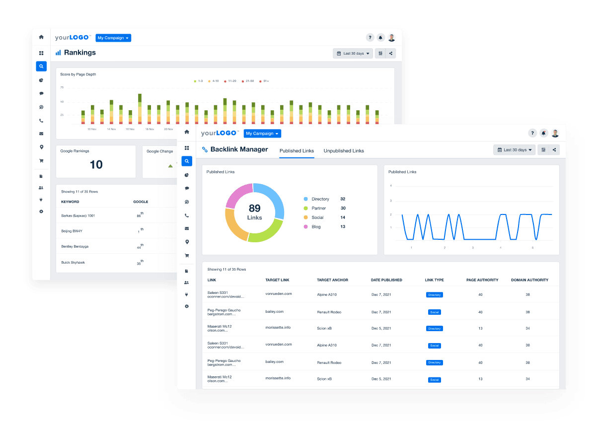Open the Last 30 days selector on the Rankings page
The width and height of the screenshot is (596, 424).
point(353,53)
